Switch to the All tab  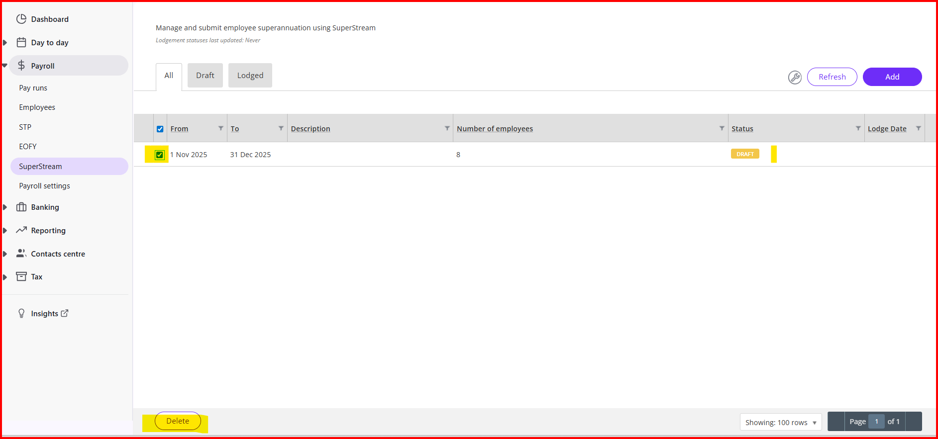[169, 76]
